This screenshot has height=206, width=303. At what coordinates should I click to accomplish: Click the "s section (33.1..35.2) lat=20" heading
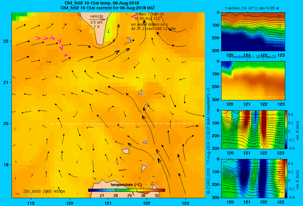tap(253, 57)
